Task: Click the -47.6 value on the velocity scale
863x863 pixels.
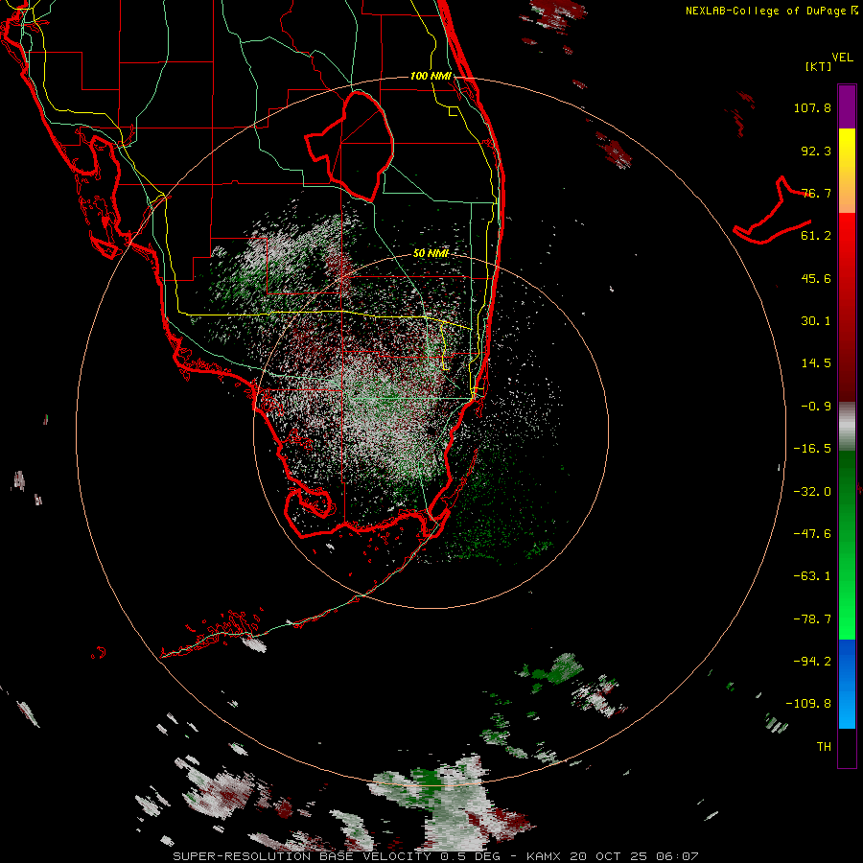Action: [812, 534]
